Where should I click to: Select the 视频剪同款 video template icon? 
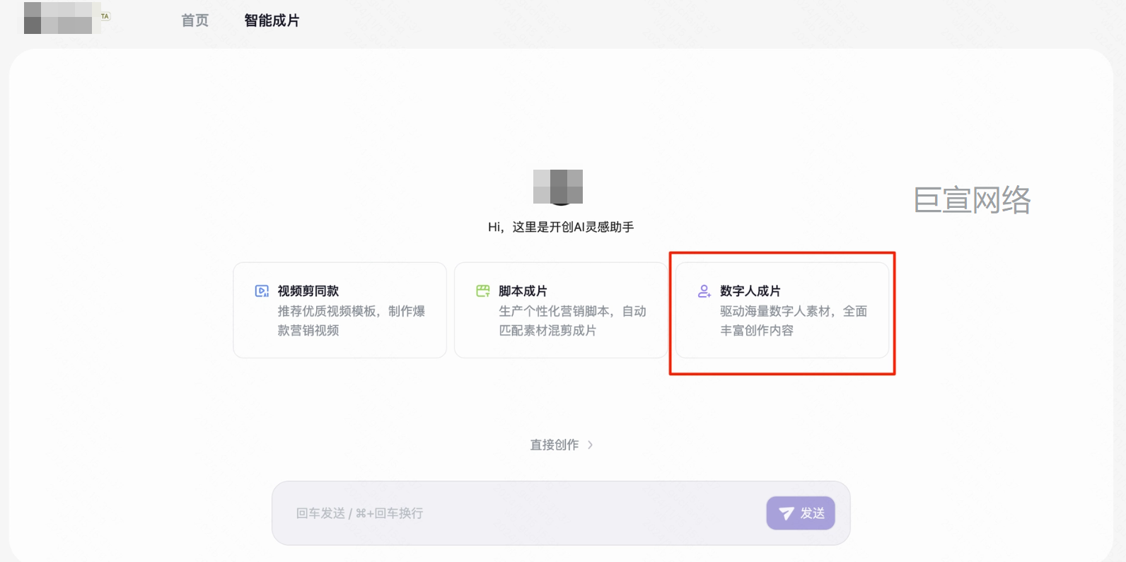260,291
